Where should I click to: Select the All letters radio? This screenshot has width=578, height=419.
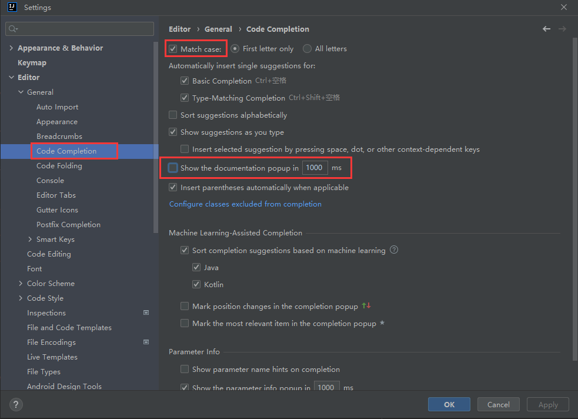pyautogui.click(x=307, y=49)
